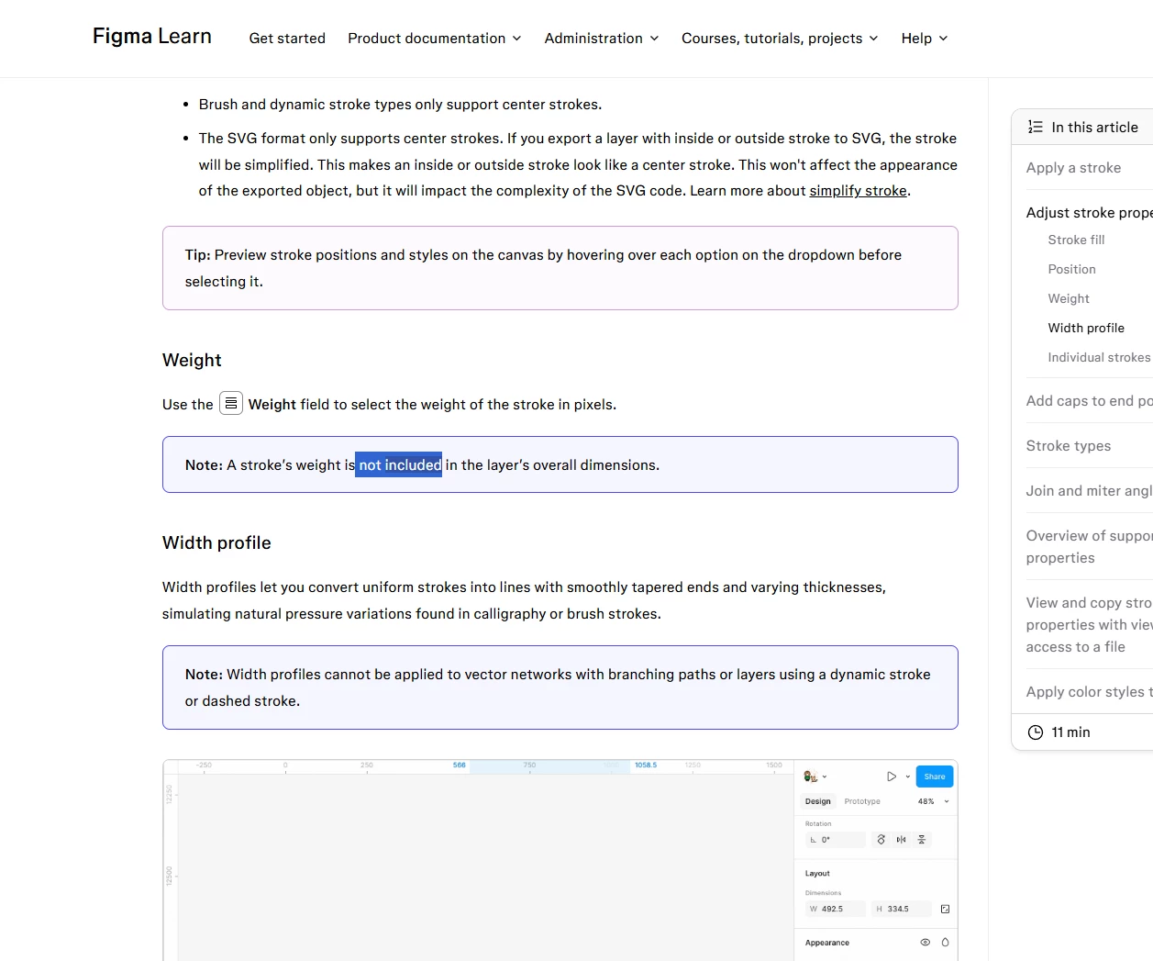Click the rotate 90 degrees icon
This screenshot has width=1153, height=961.
pyautogui.click(x=881, y=840)
